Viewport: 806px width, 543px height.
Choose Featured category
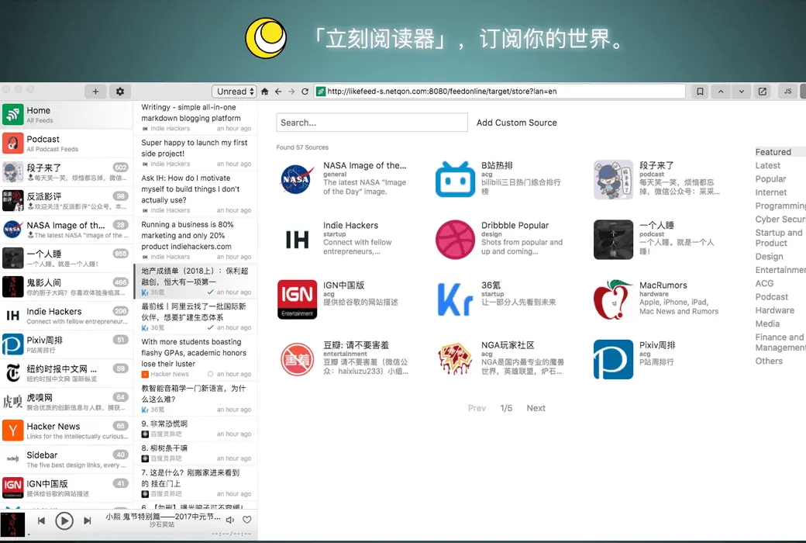coord(773,152)
